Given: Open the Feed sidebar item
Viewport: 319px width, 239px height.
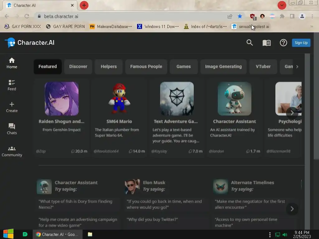Looking at the screenshot, I should click(12, 85).
